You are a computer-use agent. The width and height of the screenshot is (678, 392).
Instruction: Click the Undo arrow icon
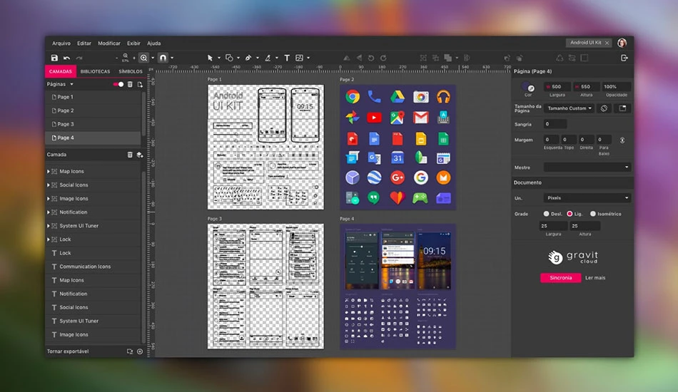66,58
